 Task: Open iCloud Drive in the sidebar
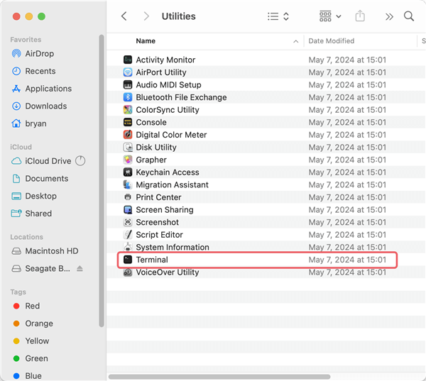[x=41, y=161]
